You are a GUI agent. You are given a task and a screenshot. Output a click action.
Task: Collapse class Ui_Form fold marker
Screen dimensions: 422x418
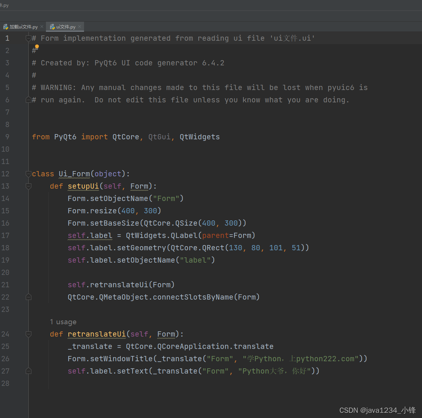28,174
